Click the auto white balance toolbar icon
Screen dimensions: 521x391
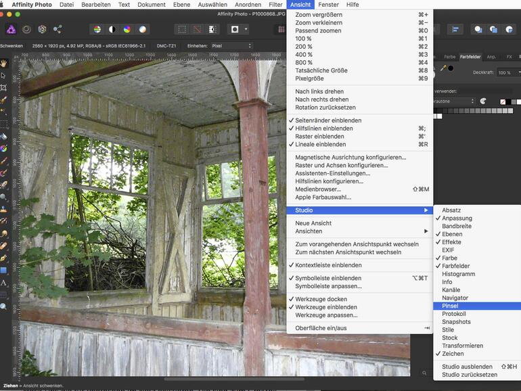click(x=142, y=29)
